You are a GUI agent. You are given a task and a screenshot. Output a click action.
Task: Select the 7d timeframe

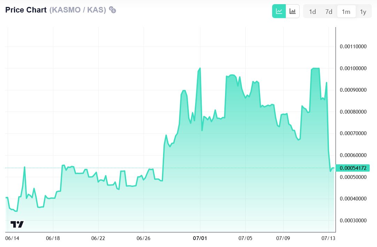click(329, 12)
